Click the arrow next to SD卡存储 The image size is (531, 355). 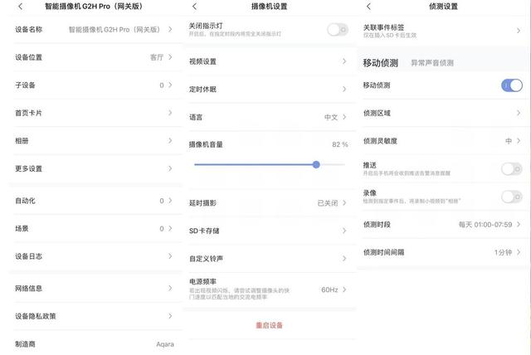344,231
